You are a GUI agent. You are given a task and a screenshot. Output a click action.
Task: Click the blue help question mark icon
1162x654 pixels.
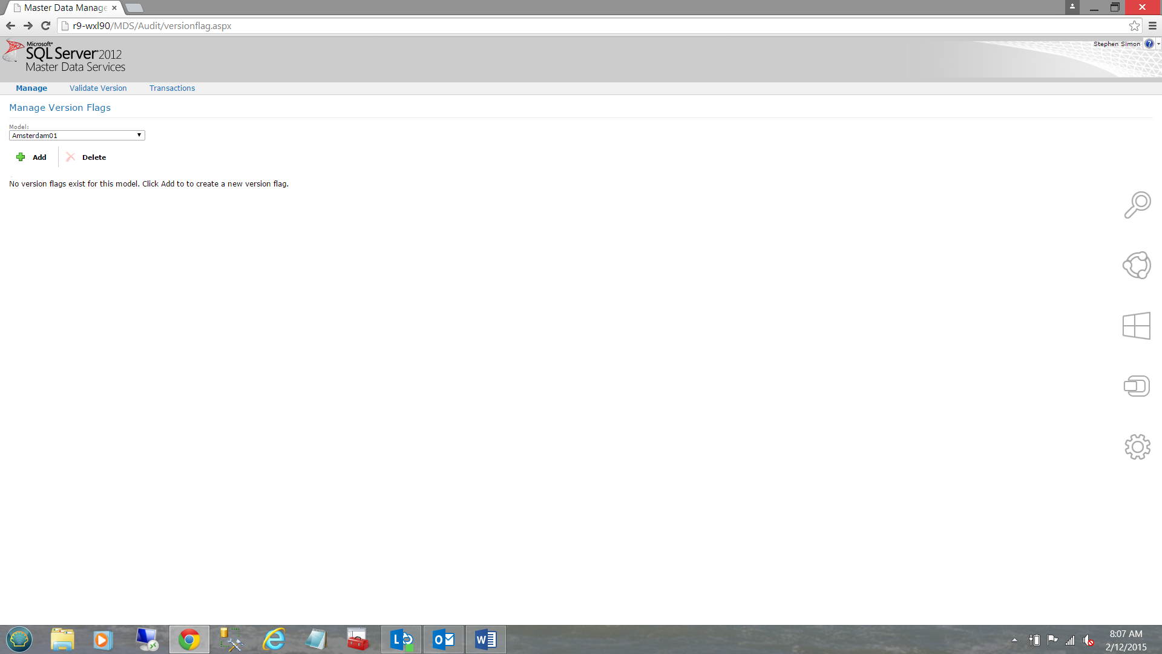pyautogui.click(x=1149, y=44)
